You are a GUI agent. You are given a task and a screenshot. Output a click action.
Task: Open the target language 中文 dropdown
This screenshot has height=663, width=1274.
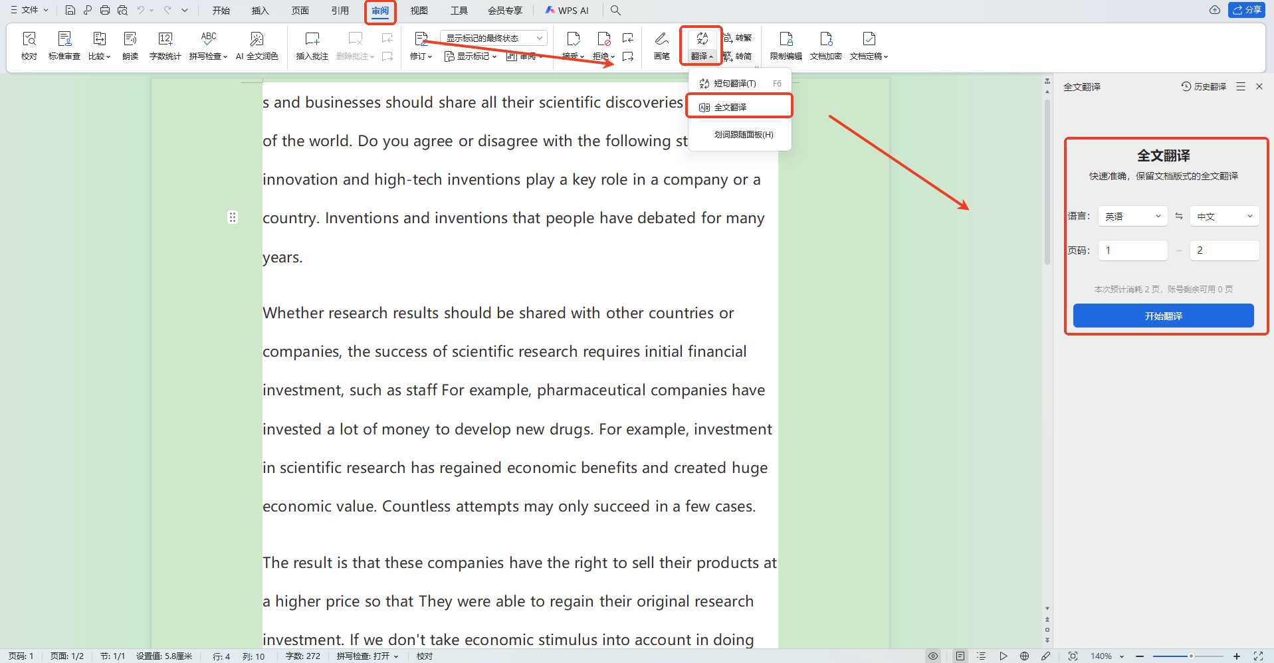point(1225,216)
